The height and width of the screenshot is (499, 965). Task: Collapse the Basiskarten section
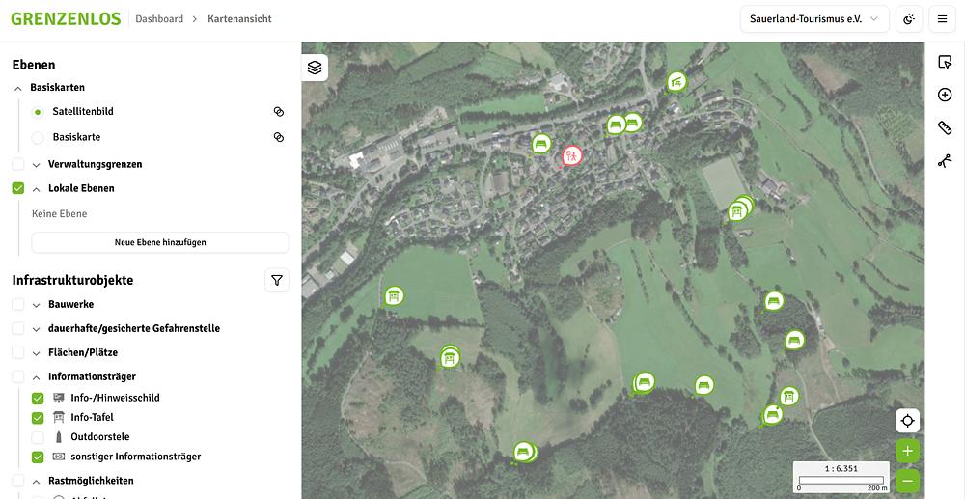(x=18, y=88)
